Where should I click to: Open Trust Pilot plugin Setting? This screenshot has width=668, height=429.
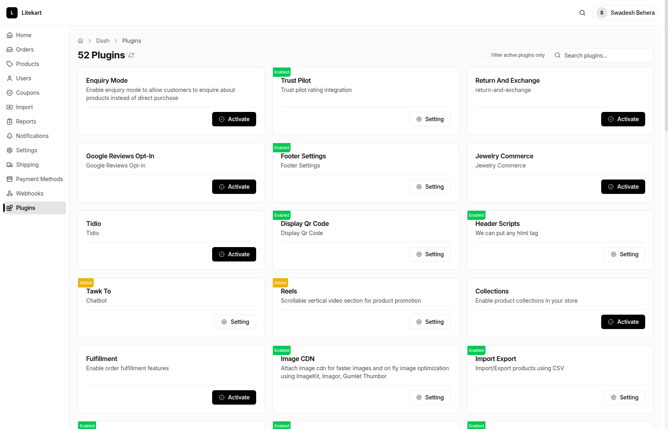(x=430, y=119)
